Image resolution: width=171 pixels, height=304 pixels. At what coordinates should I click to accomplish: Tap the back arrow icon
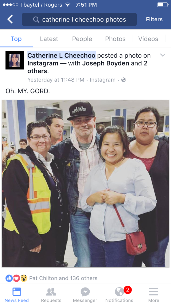[10, 19]
